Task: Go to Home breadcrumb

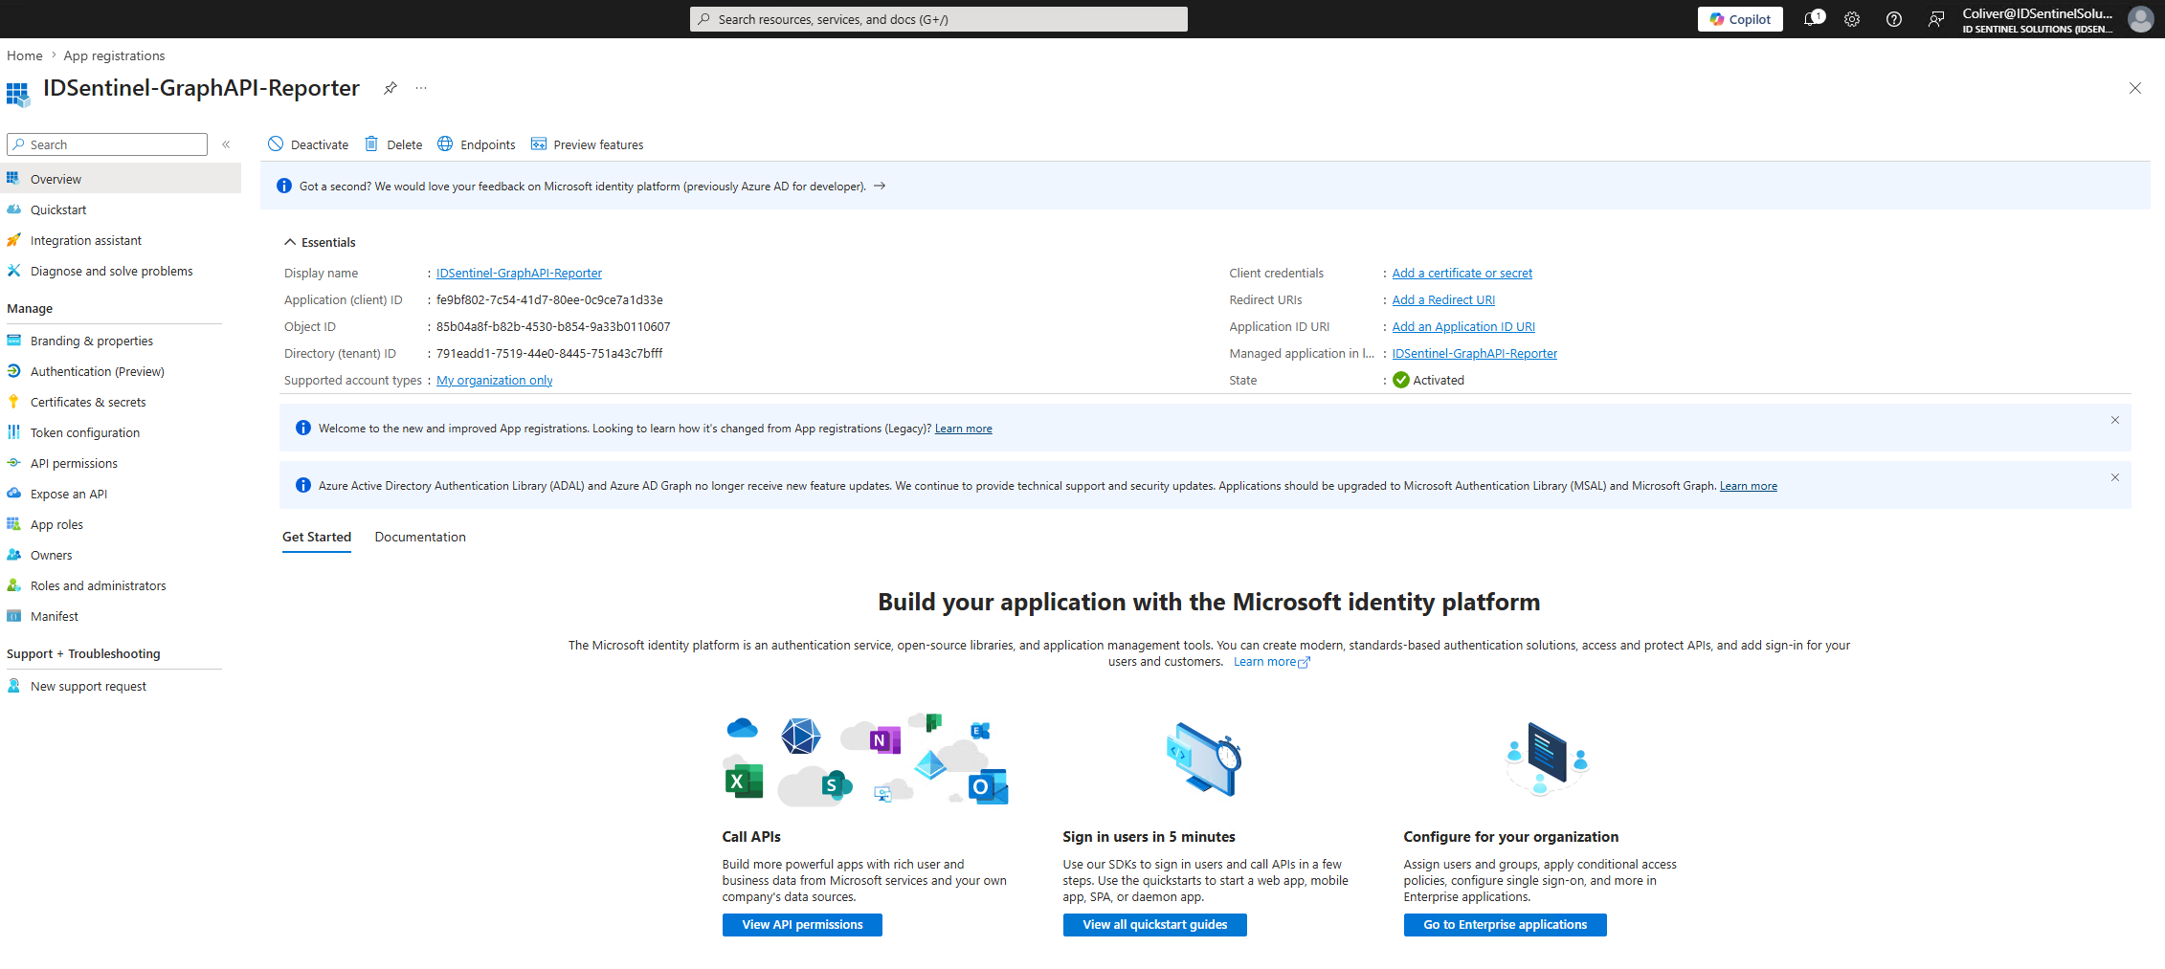Action: (x=24, y=55)
